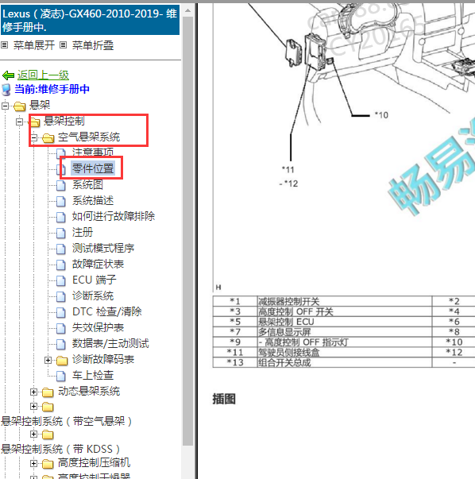475x479 pixels.
Task: Click the 高度控制压缩机 folder icon
Action: tap(48, 464)
